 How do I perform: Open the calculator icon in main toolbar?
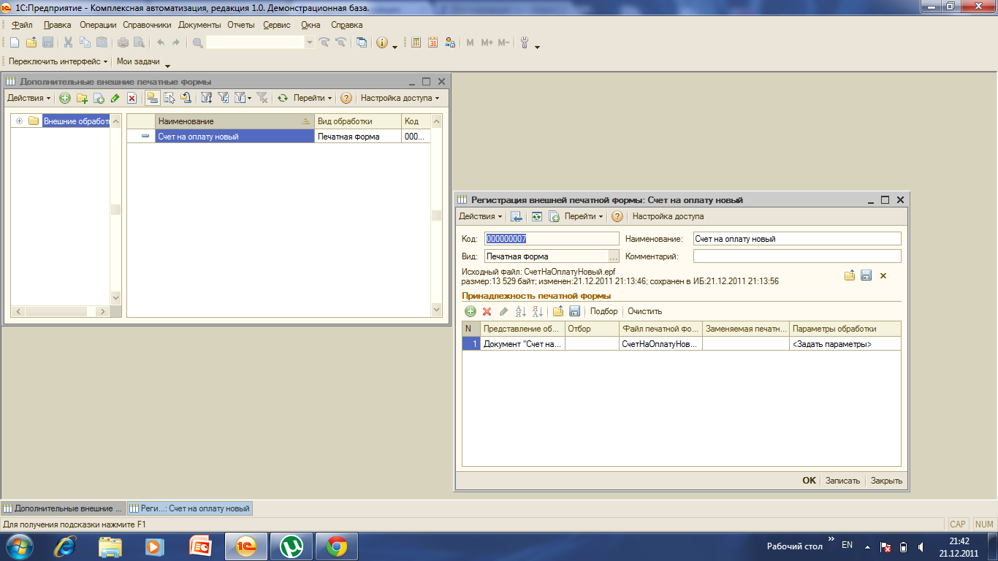click(416, 42)
